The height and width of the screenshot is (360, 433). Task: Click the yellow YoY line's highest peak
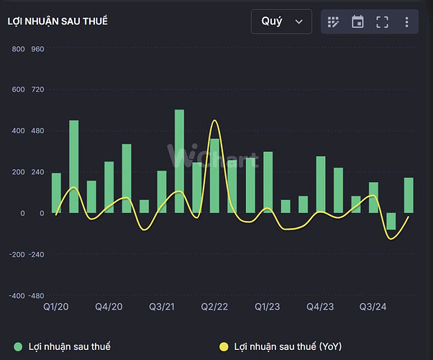(x=214, y=121)
